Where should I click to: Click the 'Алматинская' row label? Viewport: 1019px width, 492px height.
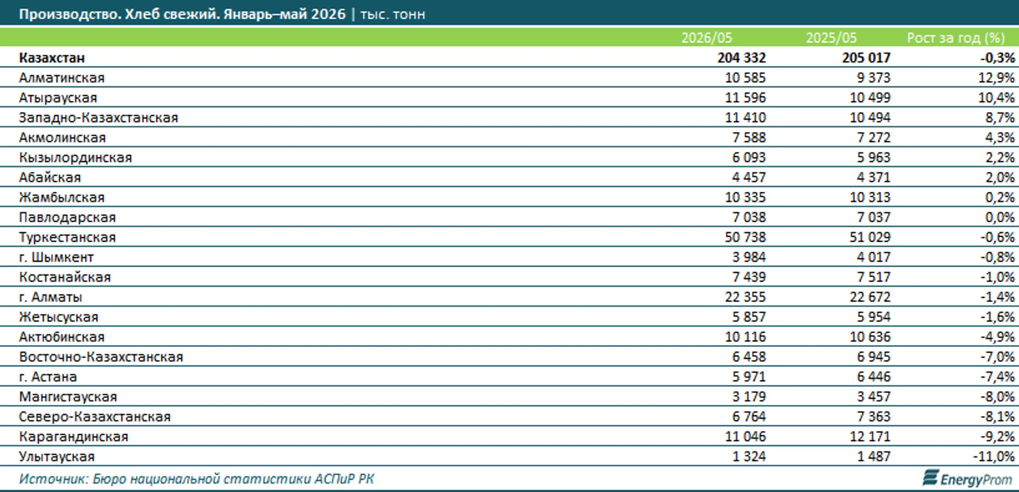(62, 78)
